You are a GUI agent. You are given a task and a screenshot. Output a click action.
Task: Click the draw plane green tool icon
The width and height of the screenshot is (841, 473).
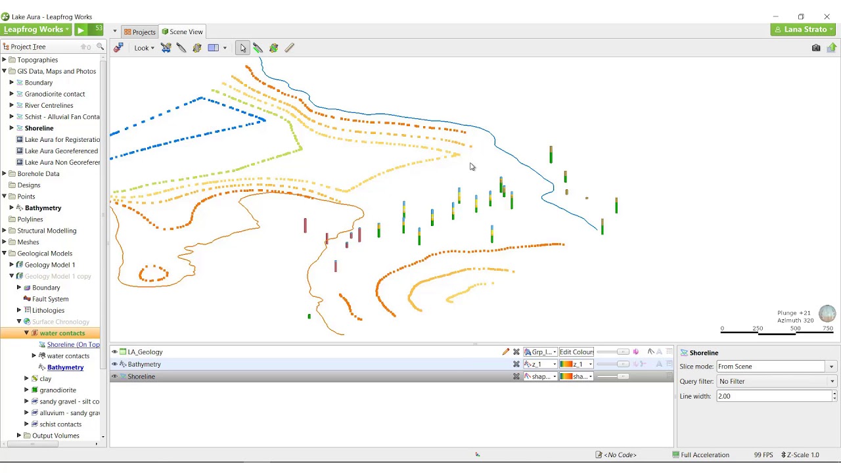click(x=273, y=47)
